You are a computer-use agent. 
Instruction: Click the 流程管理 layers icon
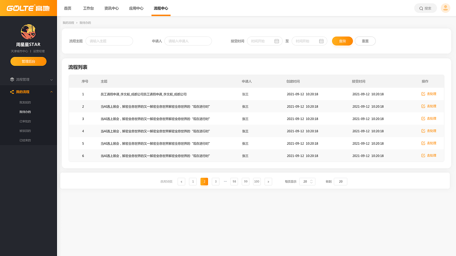(12, 80)
